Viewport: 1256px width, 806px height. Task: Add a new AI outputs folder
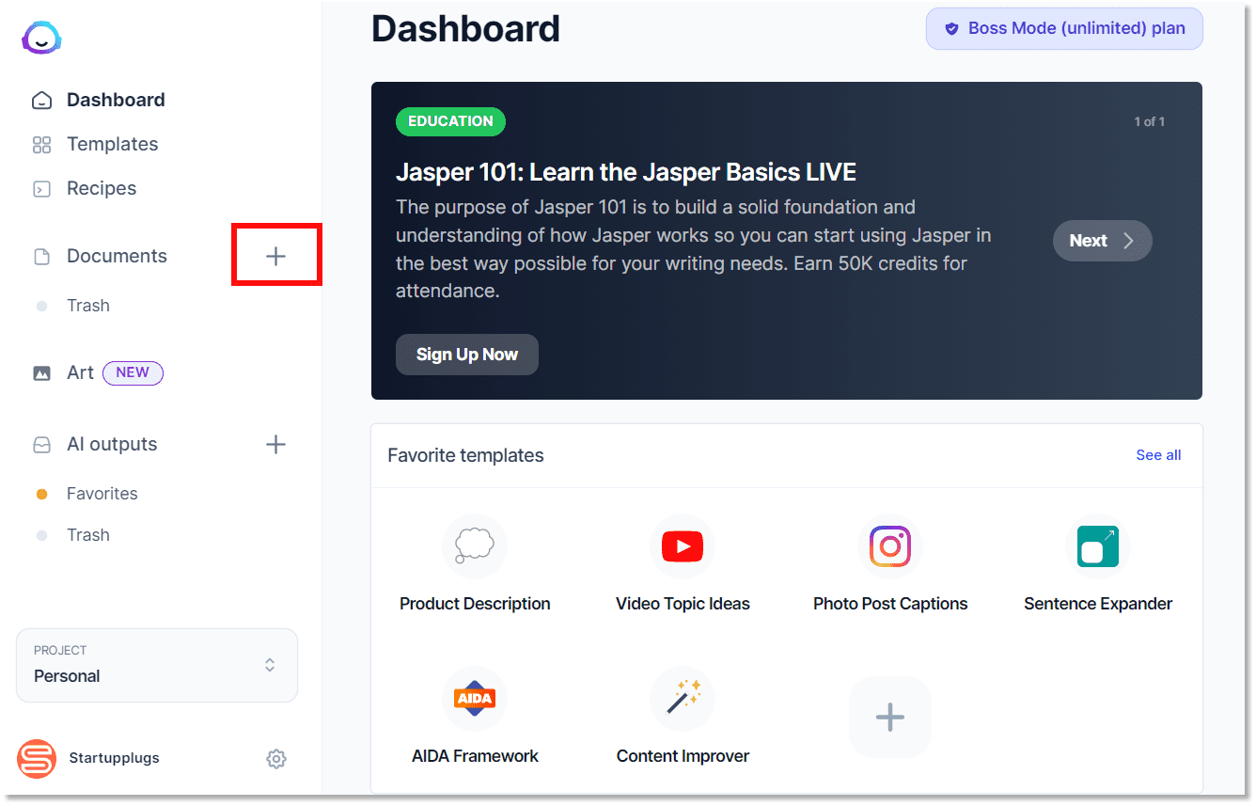pyautogui.click(x=275, y=444)
